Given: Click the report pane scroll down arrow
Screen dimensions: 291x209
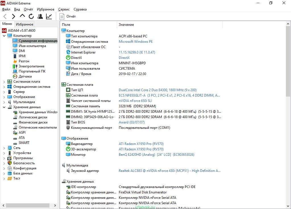Looking at the screenshot, I should [288, 206].
